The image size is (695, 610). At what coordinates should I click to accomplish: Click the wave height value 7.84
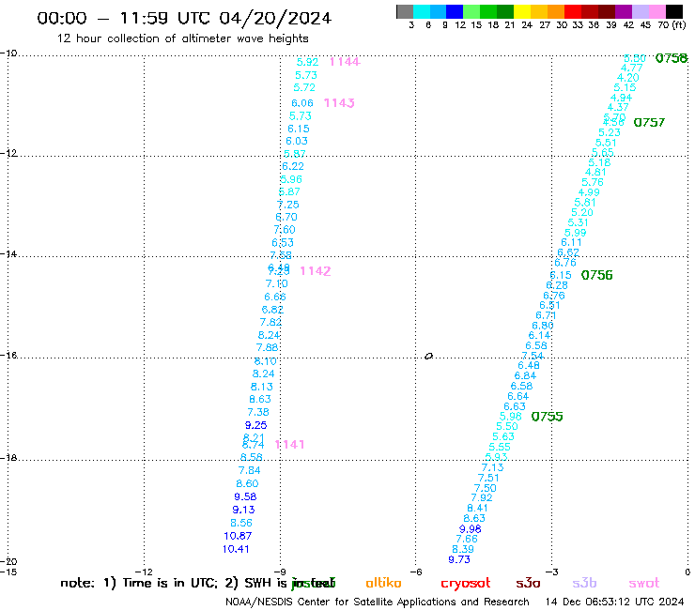coord(250,470)
